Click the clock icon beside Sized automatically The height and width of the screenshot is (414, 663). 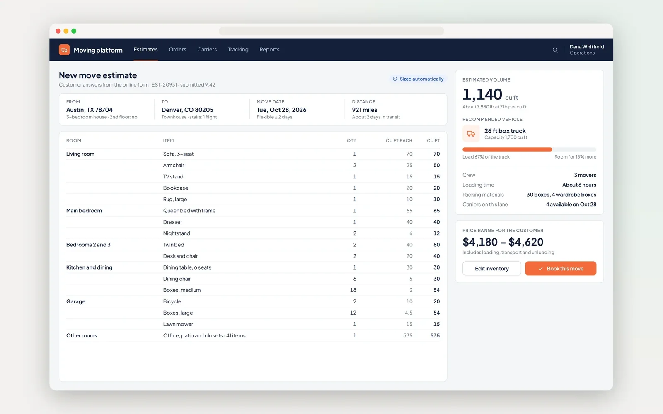coord(395,79)
